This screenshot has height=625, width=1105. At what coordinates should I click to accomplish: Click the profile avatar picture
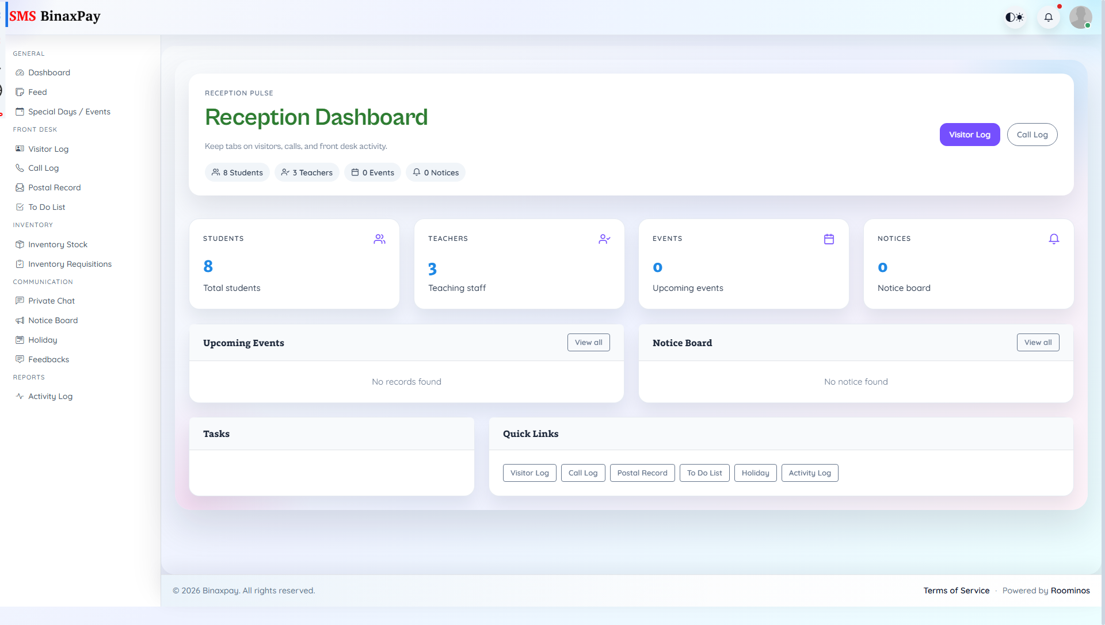pyautogui.click(x=1081, y=17)
